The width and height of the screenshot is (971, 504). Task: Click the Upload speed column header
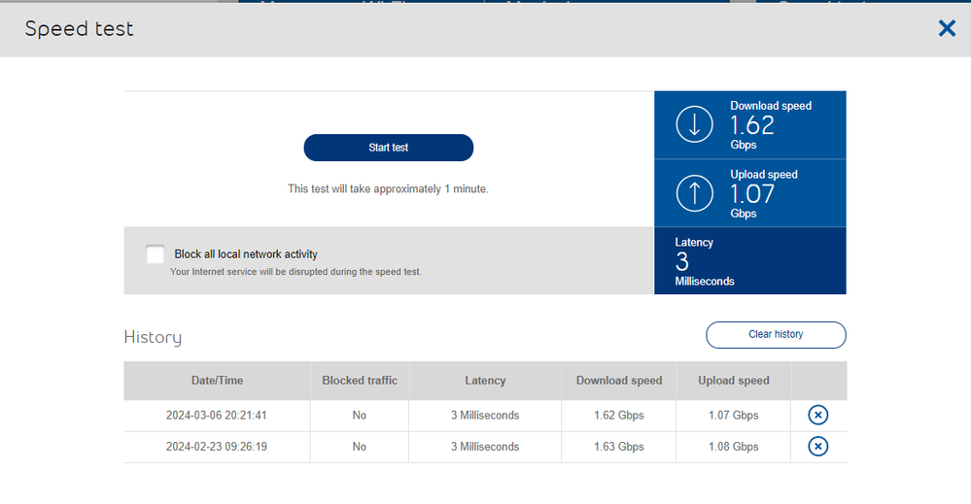(x=734, y=381)
